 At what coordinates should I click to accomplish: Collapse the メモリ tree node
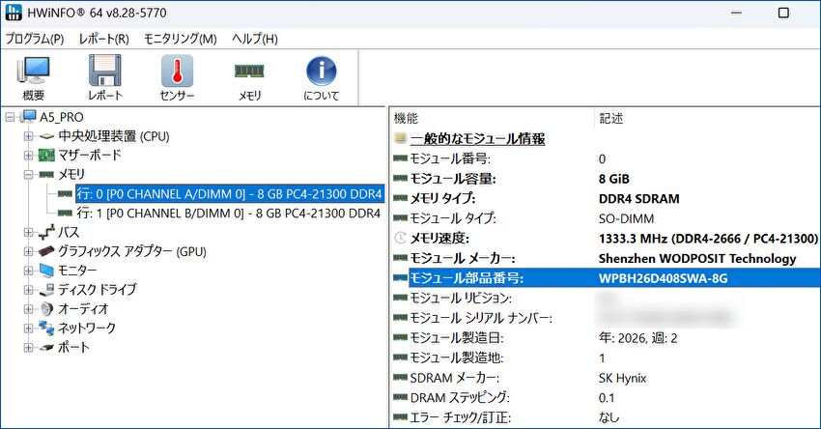(29, 175)
